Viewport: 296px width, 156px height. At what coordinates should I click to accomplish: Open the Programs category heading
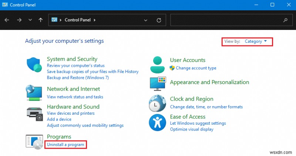[59, 137]
